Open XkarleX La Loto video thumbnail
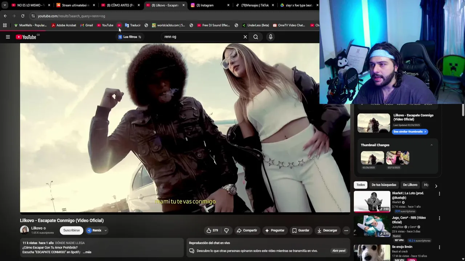The image size is (465, 261). pos(372,202)
